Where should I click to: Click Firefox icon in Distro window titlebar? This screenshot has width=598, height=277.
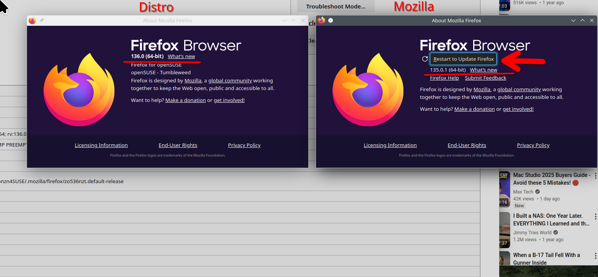(x=32, y=20)
